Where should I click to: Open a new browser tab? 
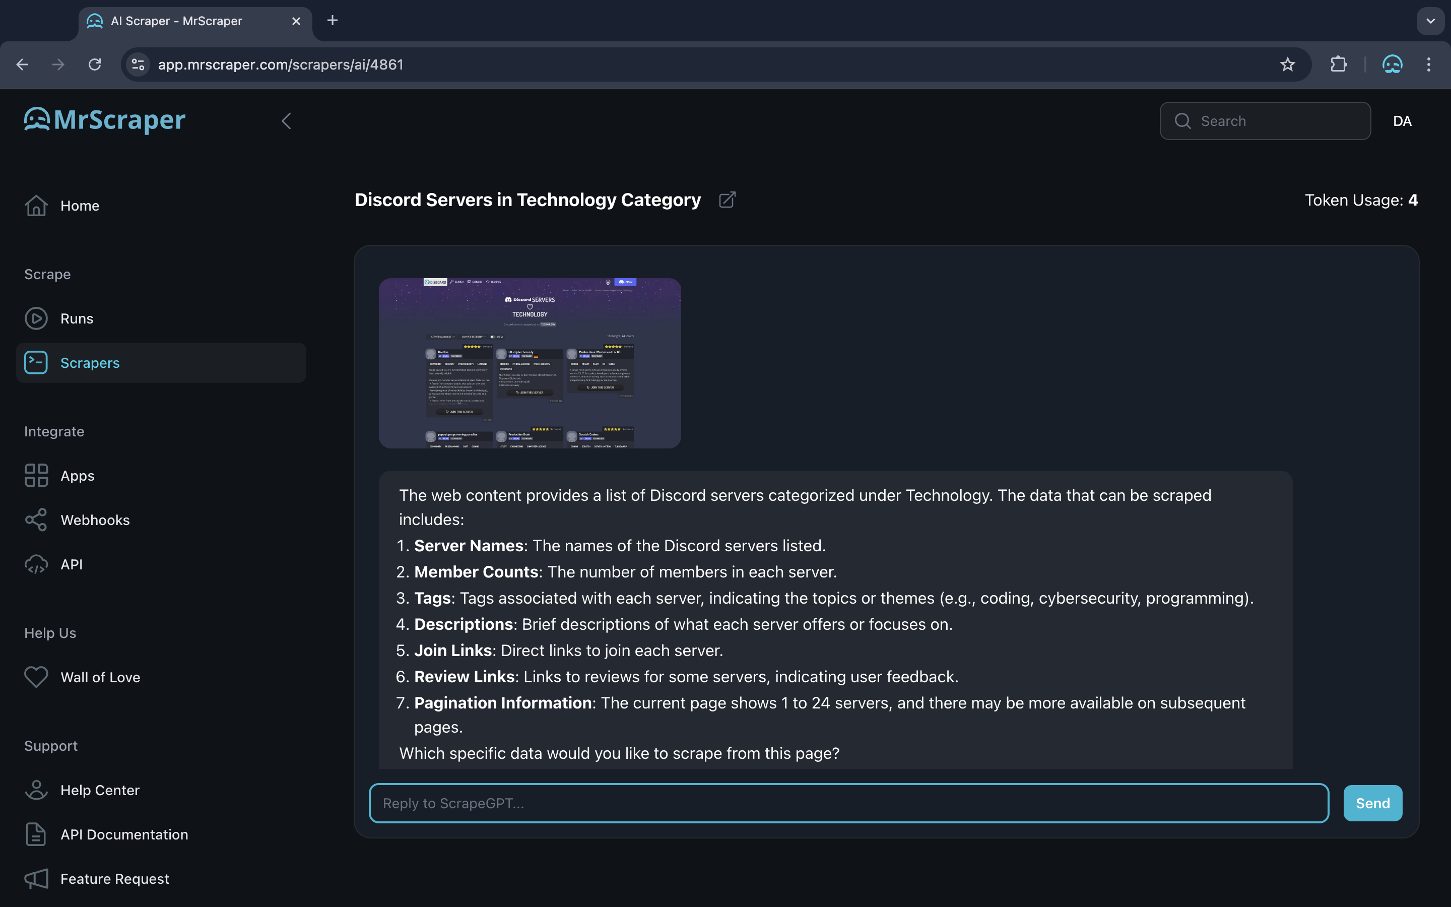332,21
